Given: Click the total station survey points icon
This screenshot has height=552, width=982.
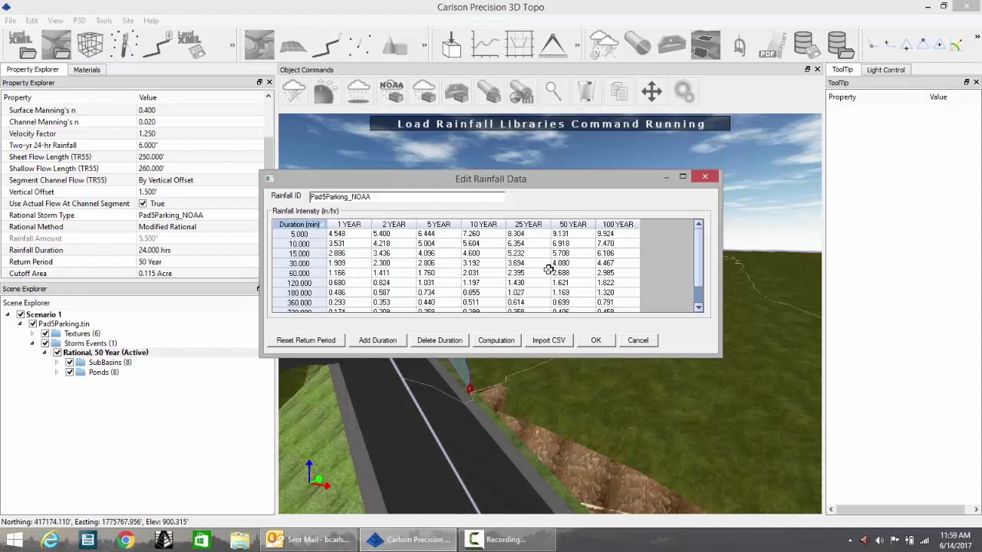Looking at the screenshot, I should point(124,44).
